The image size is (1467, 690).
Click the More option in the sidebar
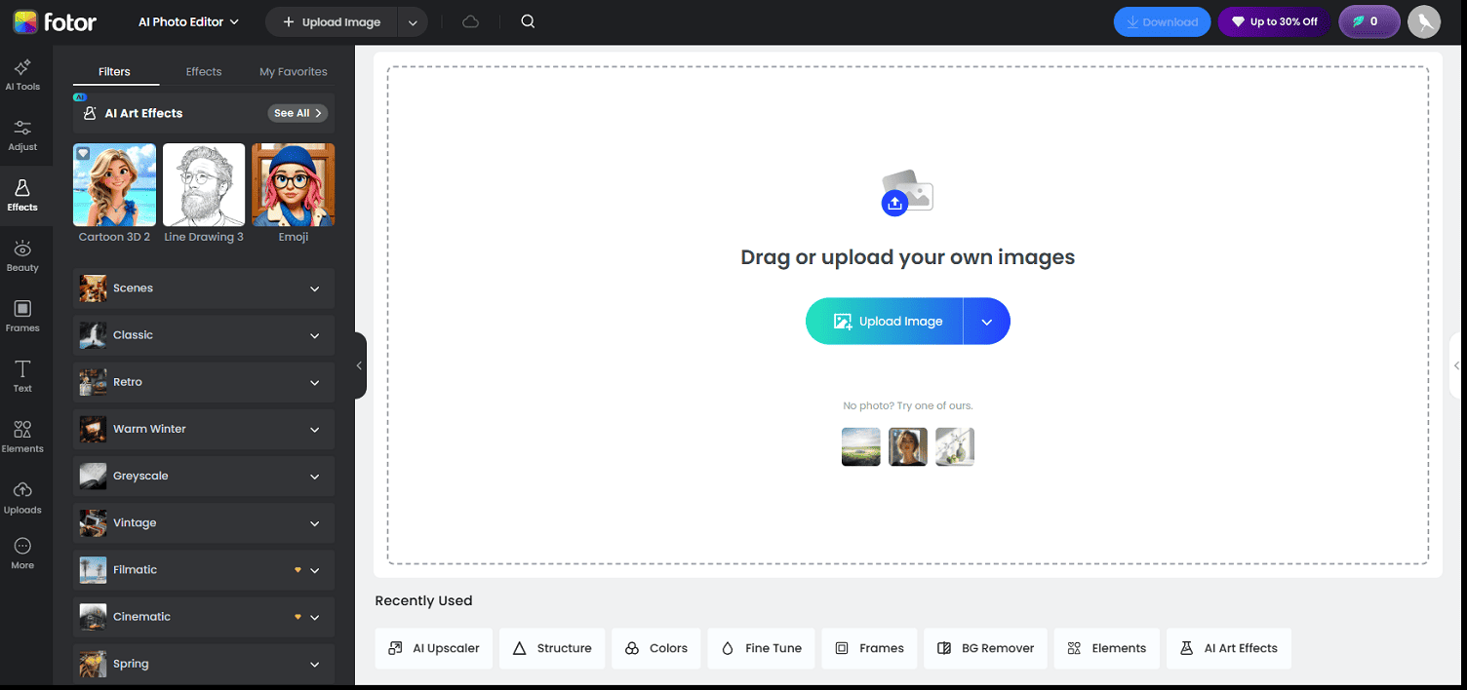pyautogui.click(x=22, y=554)
